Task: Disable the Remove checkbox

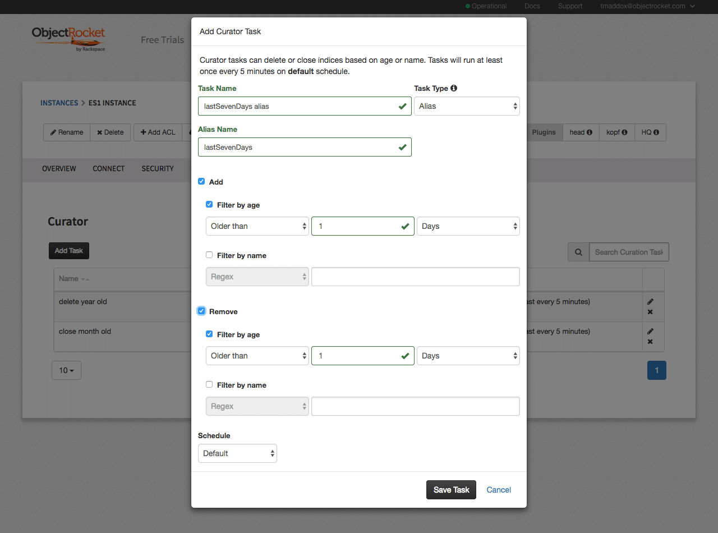Action: tap(201, 311)
